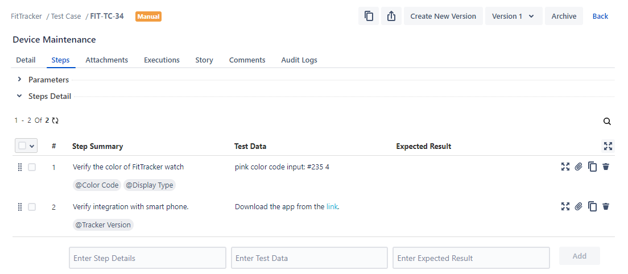Screen dimensions: 628x274
Task: Duplicate step 2 with the copy icon
Action: tap(592, 206)
